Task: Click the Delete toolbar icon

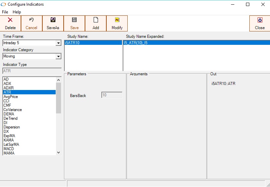Action: click(x=10, y=20)
